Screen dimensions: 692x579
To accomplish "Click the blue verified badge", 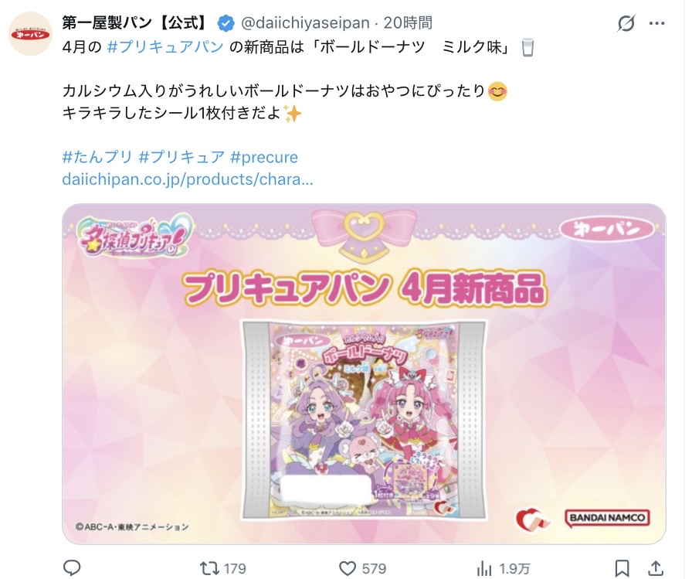I will (226, 23).
